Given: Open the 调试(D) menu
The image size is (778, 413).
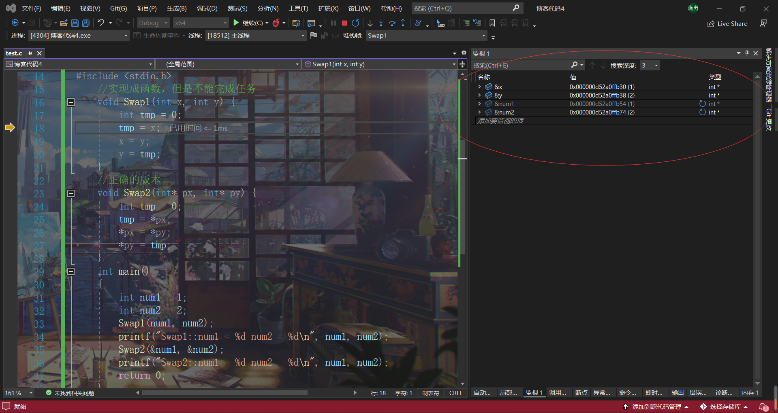Looking at the screenshot, I should (x=207, y=8).
